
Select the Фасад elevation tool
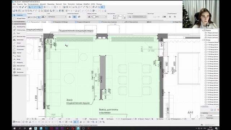coord(19,59)
